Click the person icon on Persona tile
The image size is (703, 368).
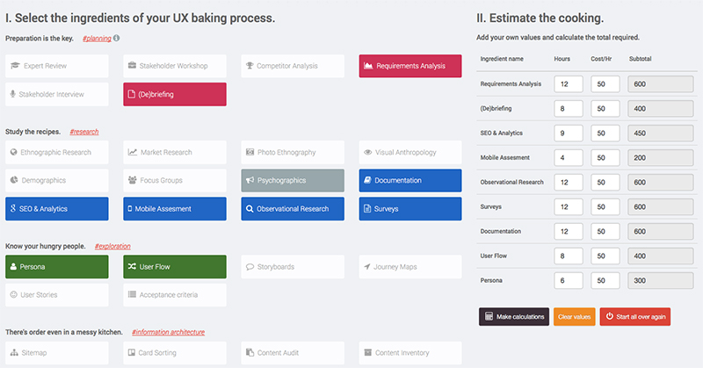click(x=13, y=266)
